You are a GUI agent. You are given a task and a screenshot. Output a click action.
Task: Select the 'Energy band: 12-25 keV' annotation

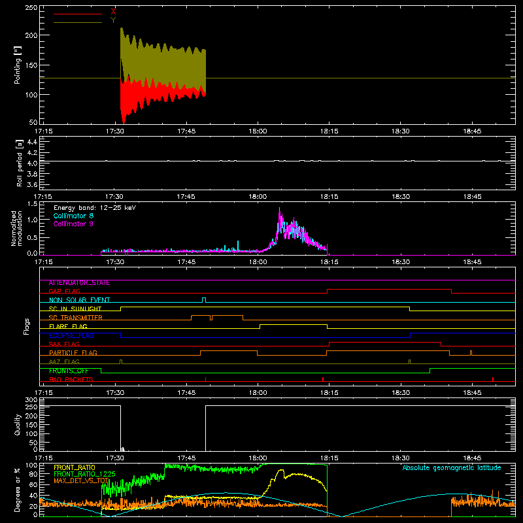pos(95,208)
